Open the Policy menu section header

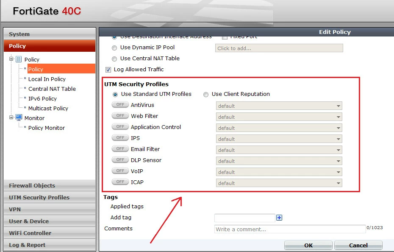coord(50,46)
